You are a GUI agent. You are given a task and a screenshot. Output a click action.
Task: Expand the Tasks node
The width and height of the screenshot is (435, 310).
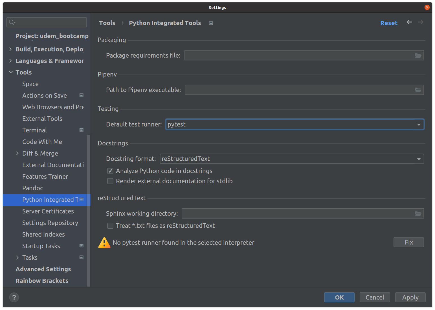17,258
